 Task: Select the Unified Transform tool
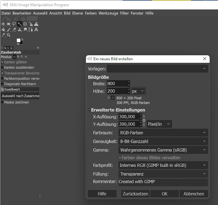point(31,24)
